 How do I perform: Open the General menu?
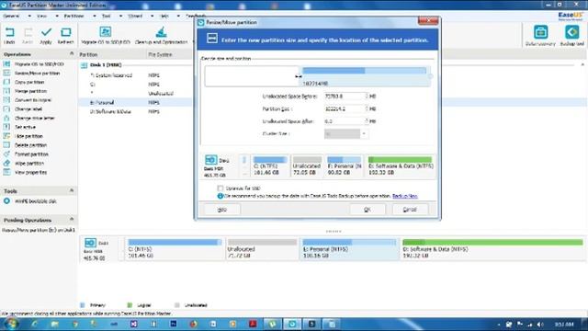pyautogui.click(x=11, y=17)
